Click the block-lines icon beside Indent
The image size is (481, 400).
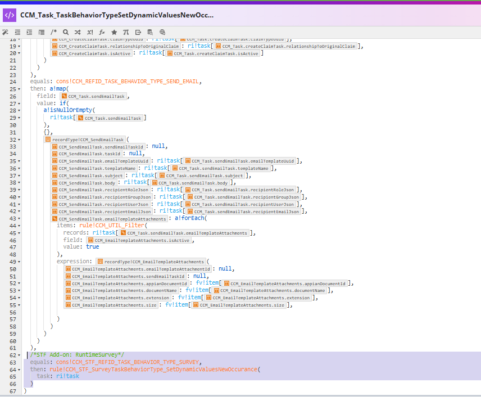point(42,32)
